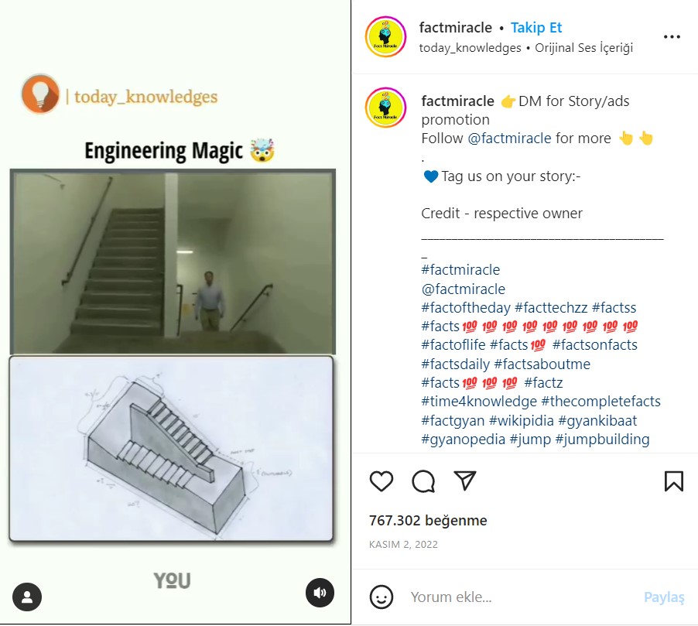Click the @factmiracle mention after Follow
Screen dimensions: 698x626
[509, 139]
